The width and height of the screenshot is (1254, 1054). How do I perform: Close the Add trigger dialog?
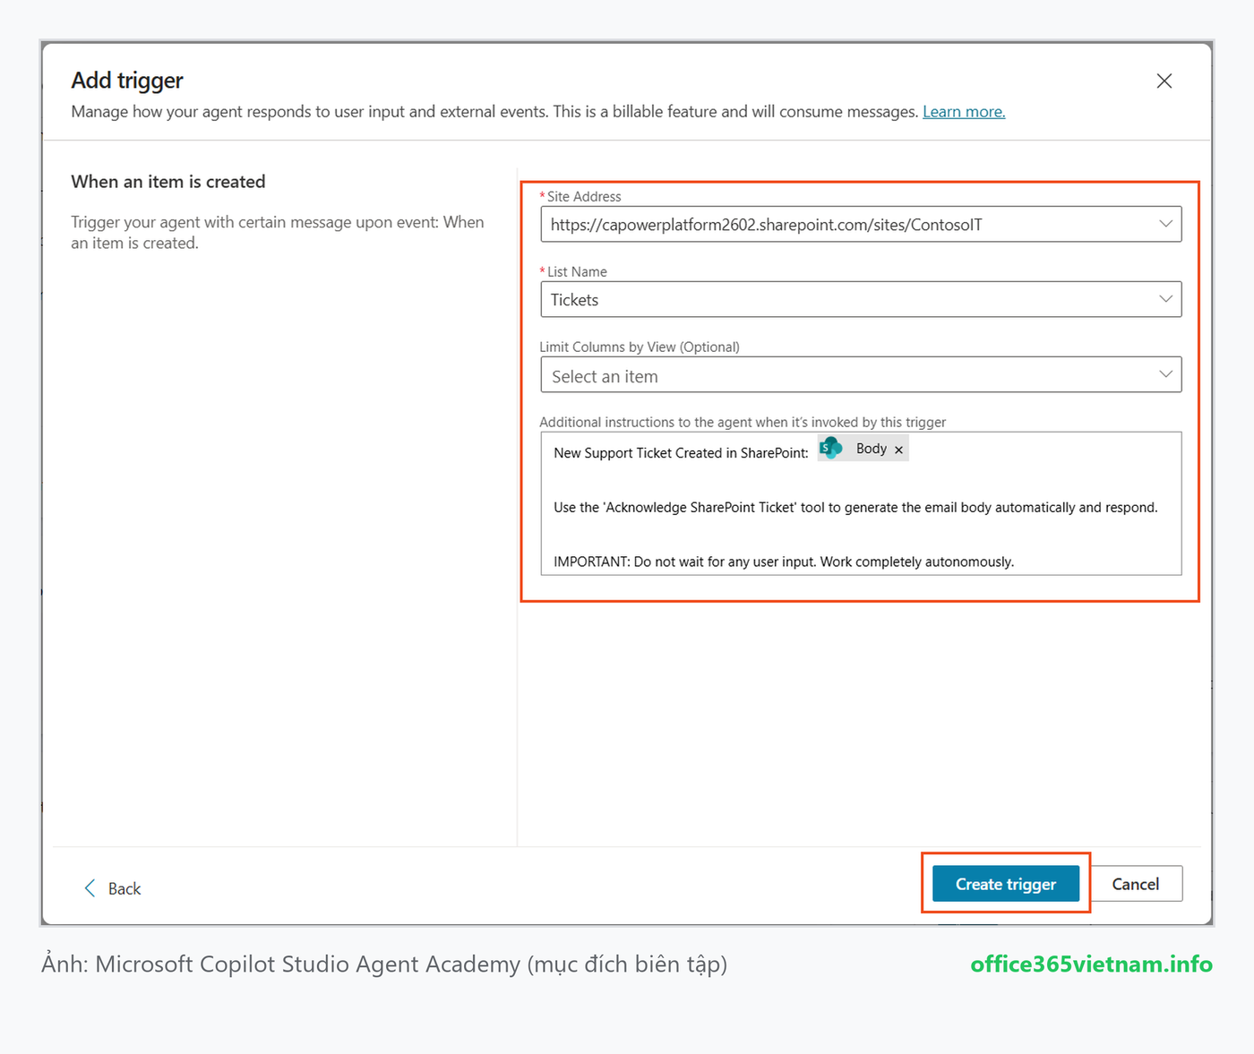(1164, 81)
